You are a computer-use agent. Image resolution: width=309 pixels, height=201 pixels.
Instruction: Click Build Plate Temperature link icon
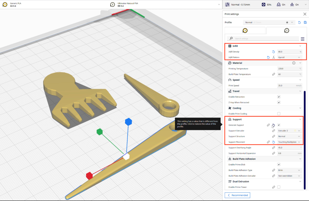click(x=273, y=74)
